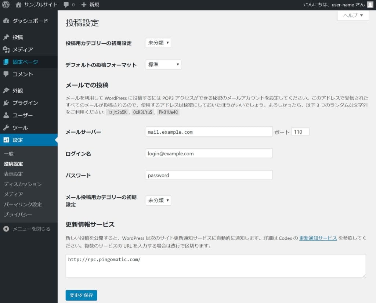Click the 設定 sliders icon
Image resolution: width=376 pixels, height=303 pixels.
[6, 140]
